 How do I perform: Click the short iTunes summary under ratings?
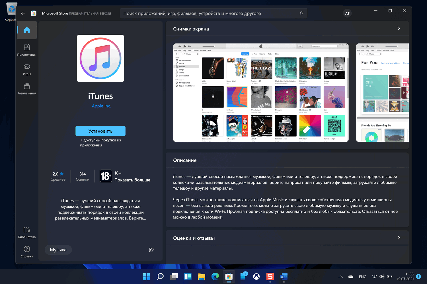tap(100, 209)
